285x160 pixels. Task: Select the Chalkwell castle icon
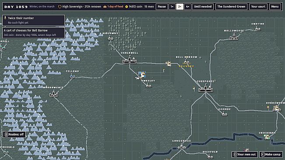(130, 60)
